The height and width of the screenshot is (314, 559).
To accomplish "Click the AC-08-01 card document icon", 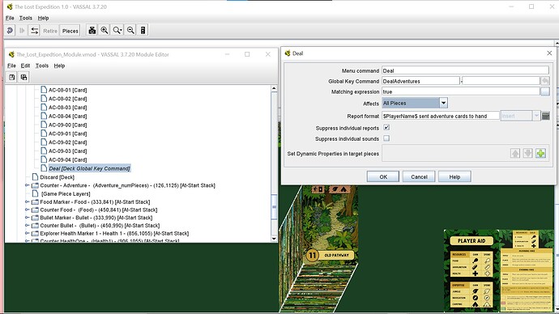I will [44, 90].
